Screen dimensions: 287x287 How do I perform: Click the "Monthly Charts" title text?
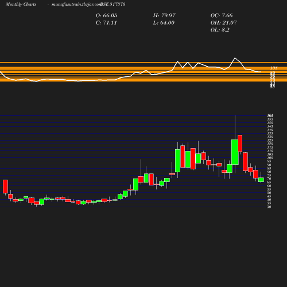(21, 5)
